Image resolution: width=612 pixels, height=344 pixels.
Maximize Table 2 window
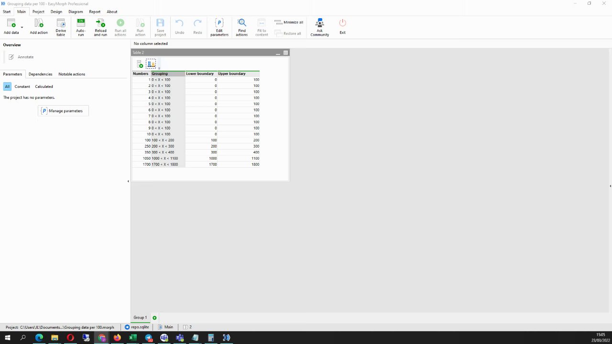286,53
